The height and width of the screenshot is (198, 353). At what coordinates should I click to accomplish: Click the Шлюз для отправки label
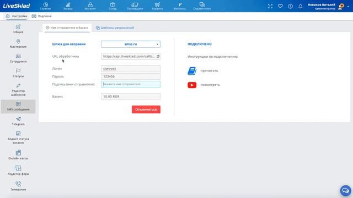tap(69, 44)
